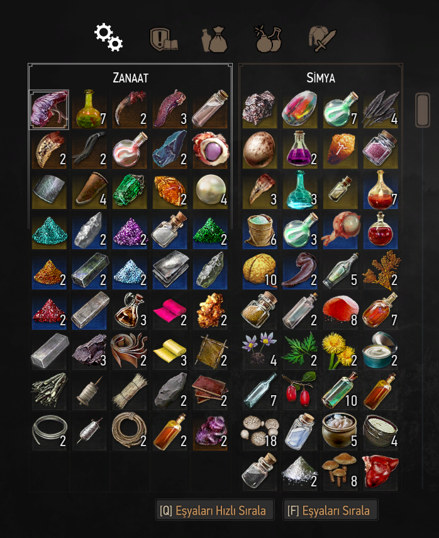
Task: Select the yellow dandelion flowers
Action: pyautogui.click(x=340, y=351)
